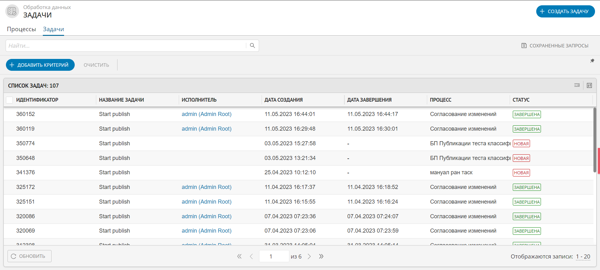The height and width of the screenshot is (270, 600).
Task: Open saved queries
Action: [x=555, y=46]
